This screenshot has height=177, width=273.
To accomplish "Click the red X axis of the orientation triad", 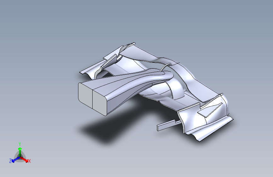I will click(24, 159).
